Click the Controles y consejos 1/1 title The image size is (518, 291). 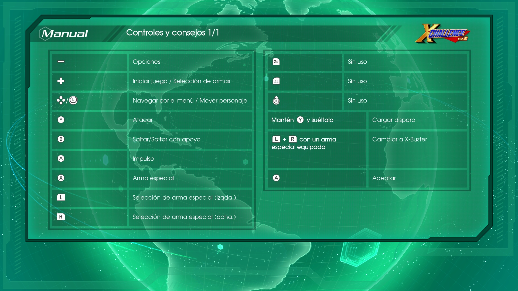coord(172,33)
